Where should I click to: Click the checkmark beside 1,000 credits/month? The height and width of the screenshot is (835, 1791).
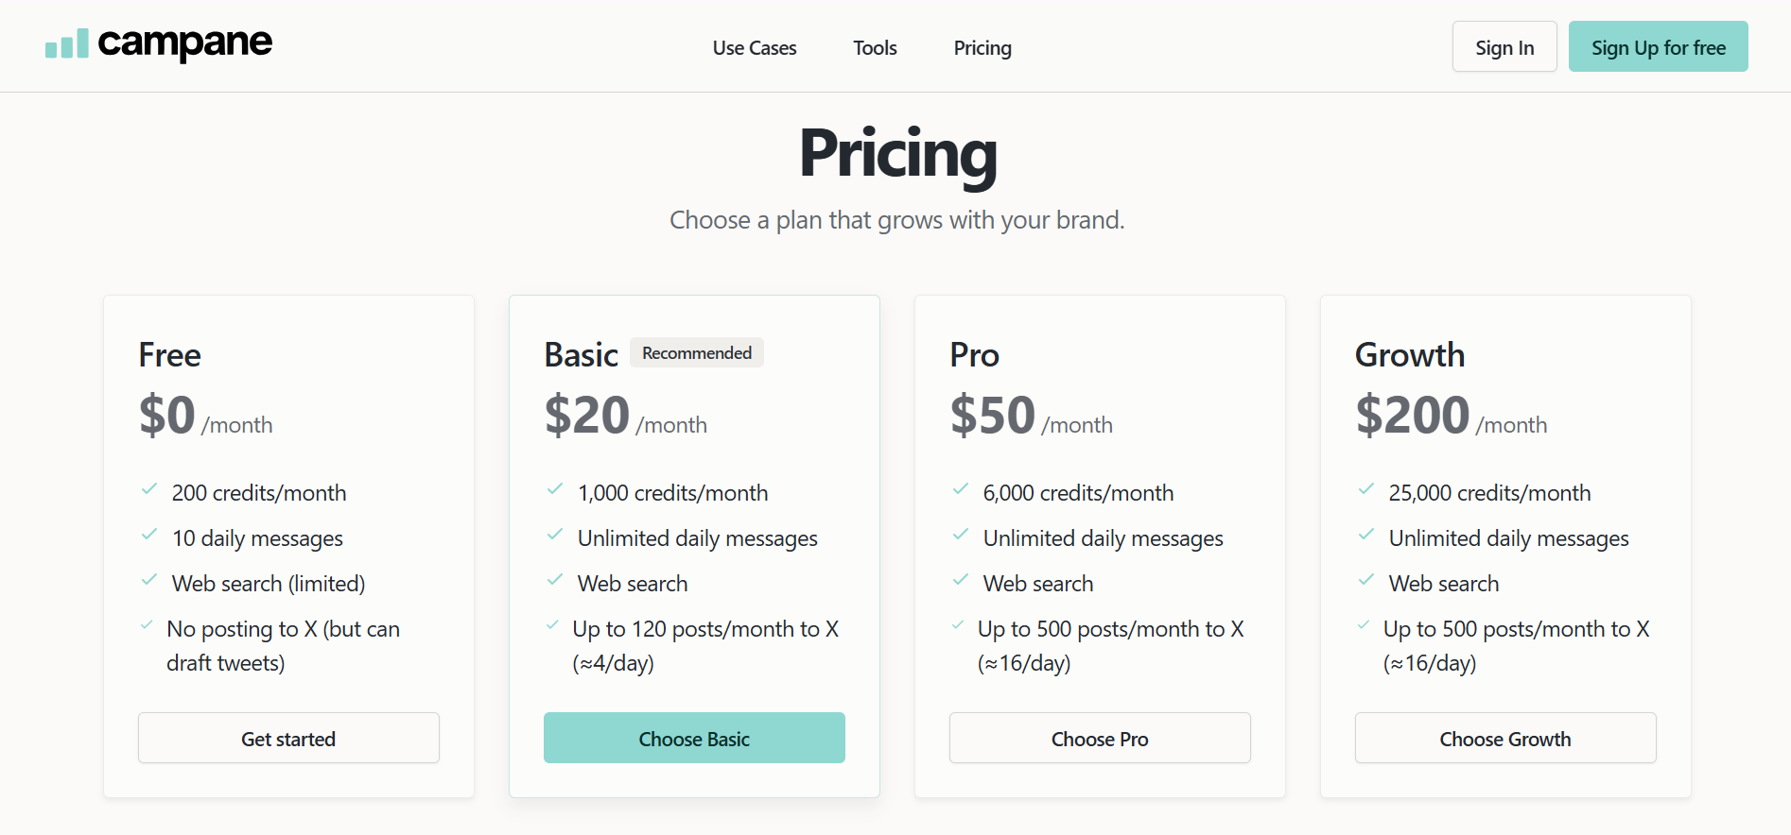(x=555, y=489)
